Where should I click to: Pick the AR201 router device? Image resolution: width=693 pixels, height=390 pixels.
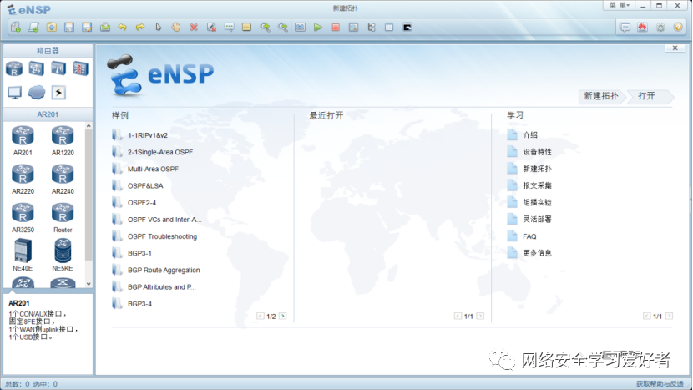(23, 140)
